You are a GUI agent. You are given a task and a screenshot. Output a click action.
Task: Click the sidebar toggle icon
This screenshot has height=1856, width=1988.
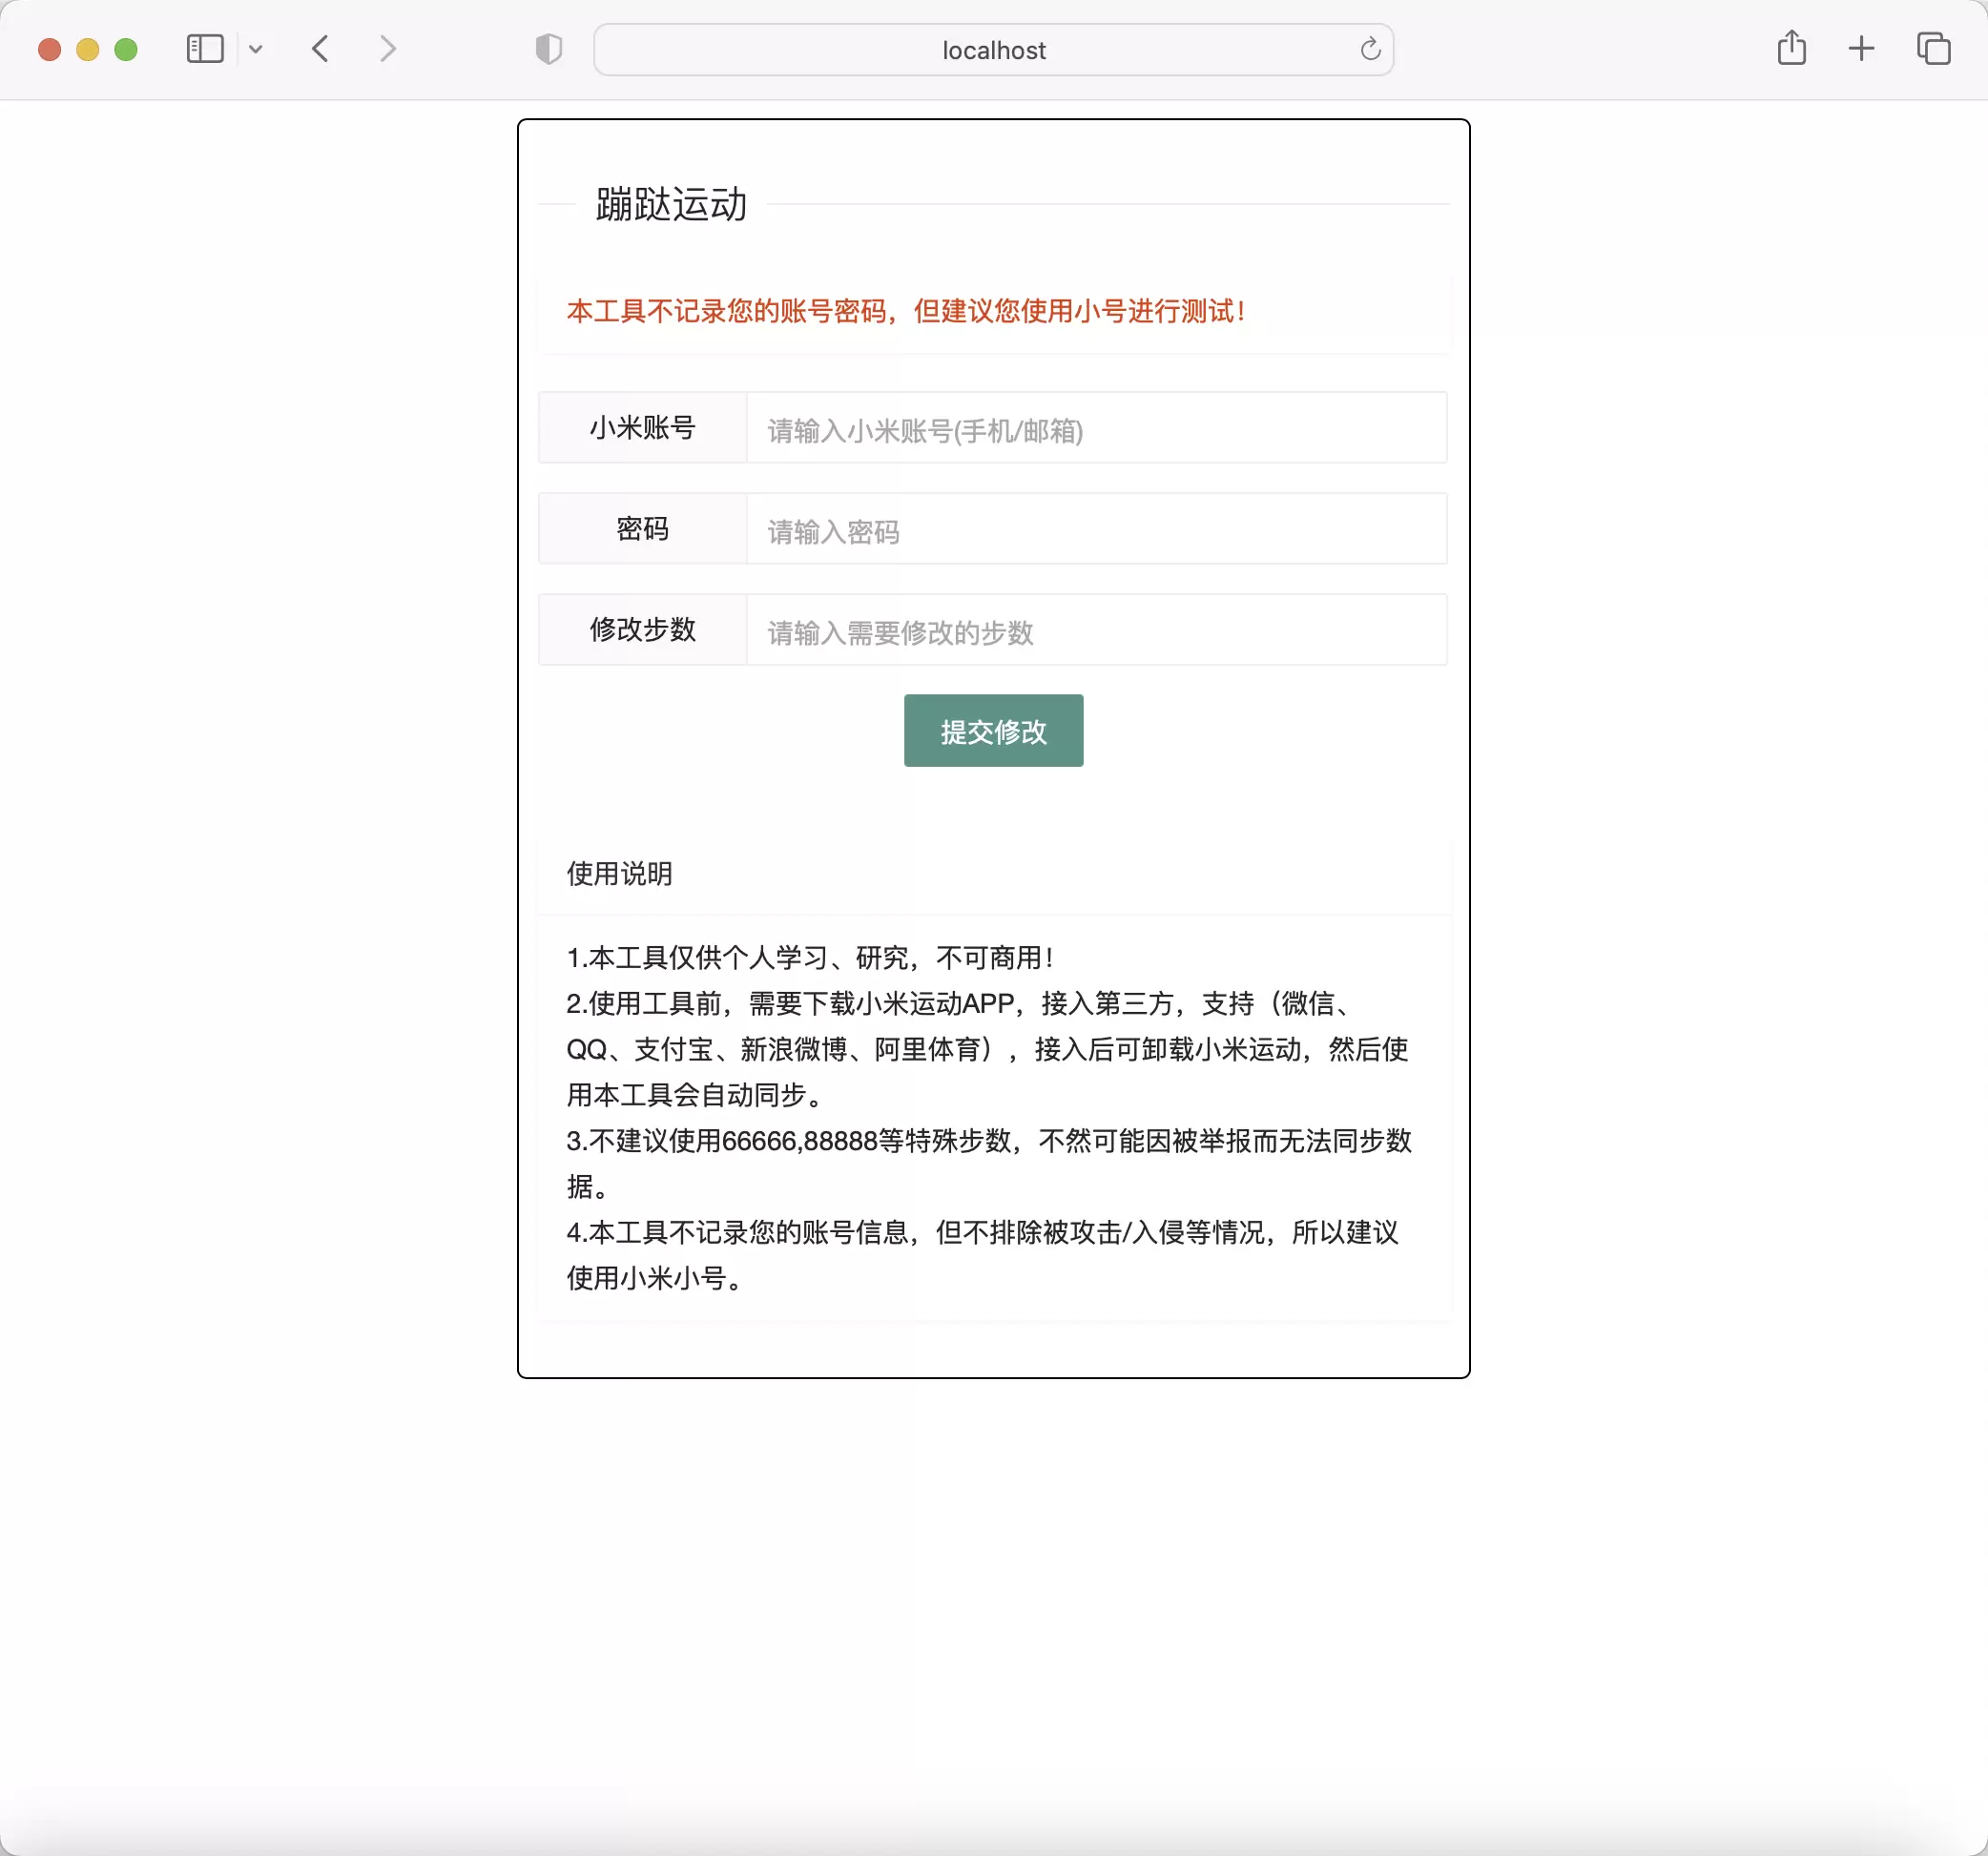204,49
